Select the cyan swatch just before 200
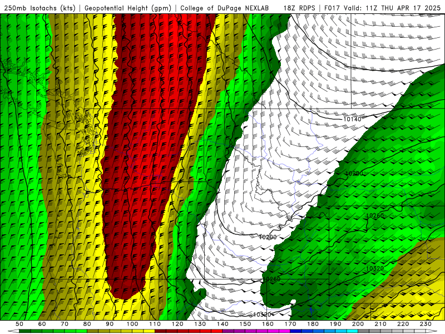 [352, 331]
